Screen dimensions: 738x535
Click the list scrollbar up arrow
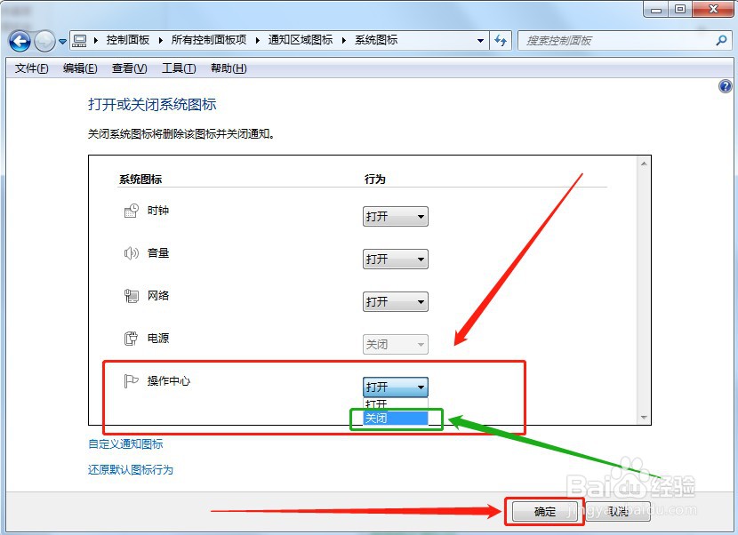tap(644, 164)
